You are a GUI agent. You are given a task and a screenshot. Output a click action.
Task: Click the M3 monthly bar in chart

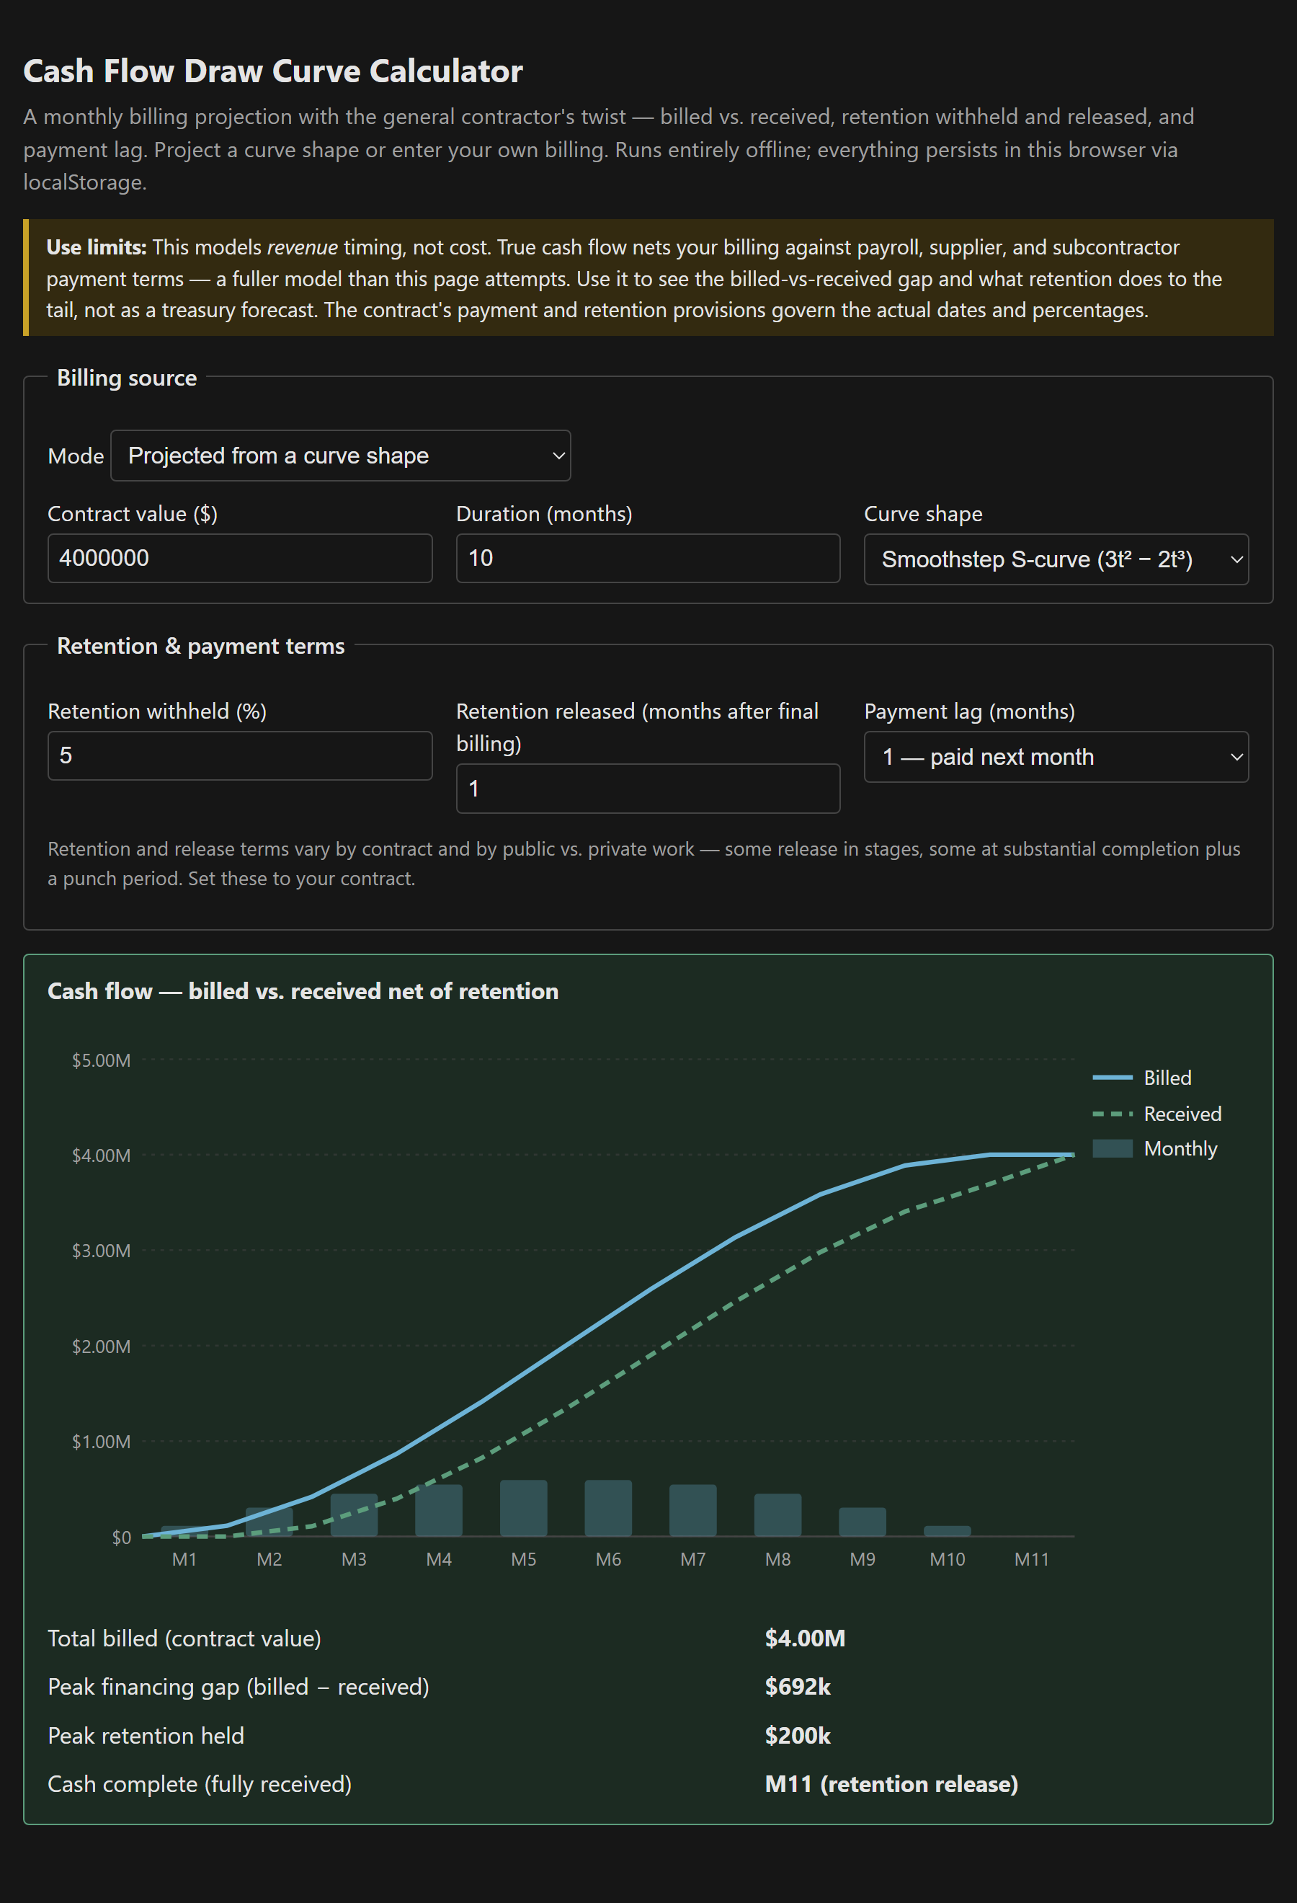click(x=355, y=1515)
